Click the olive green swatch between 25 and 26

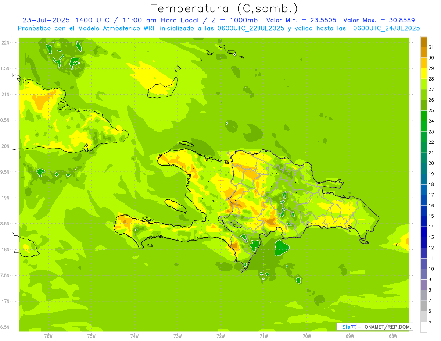tap(424, 105)
